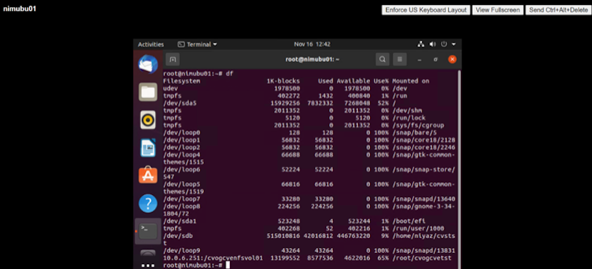592x269 pixels.
Task: Click Send Ctrl+Alt+Delete button
Action: point(558,10)
